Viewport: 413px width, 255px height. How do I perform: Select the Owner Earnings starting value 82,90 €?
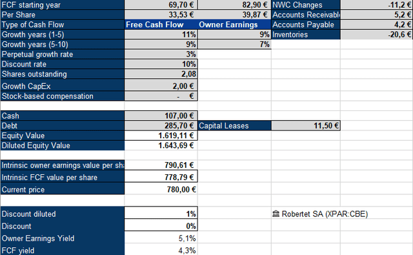(x=234, y=5)
